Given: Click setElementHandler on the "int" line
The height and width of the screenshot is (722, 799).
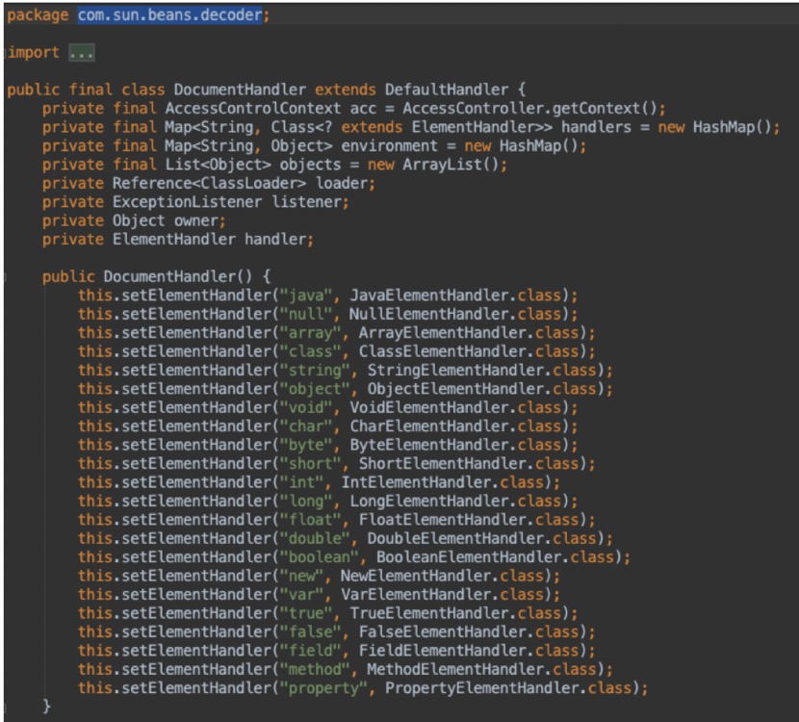Looking at the screenshot, I should 196,482.
